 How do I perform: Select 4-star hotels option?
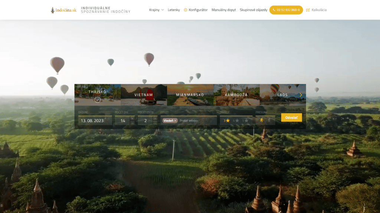[x=236, y=121]
